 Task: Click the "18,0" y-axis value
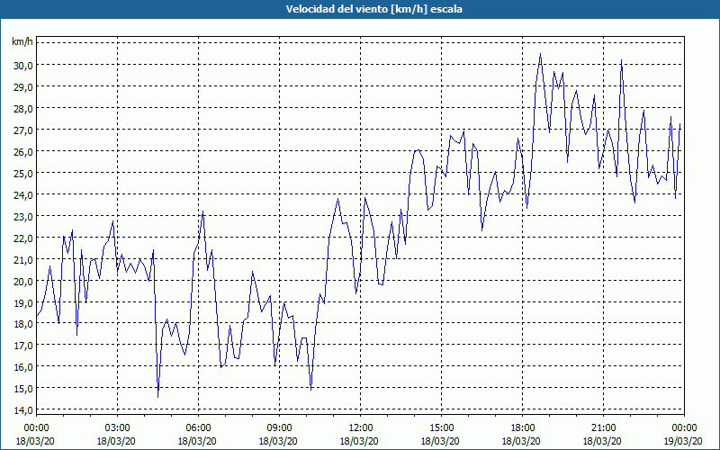23,324
